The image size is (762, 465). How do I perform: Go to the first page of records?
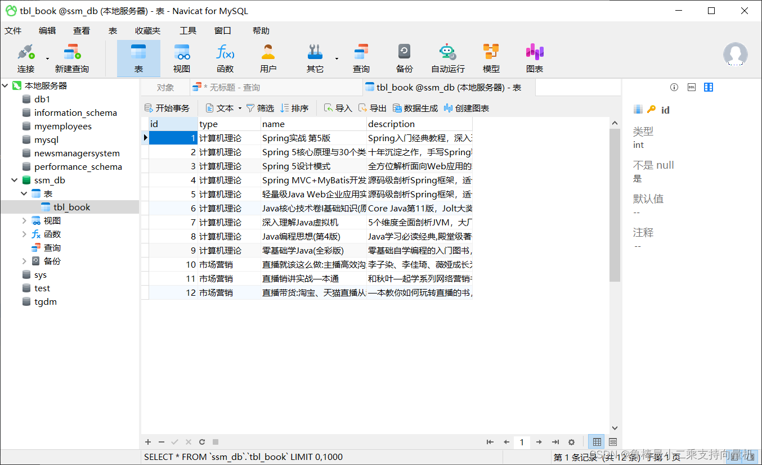coord(490,442)
